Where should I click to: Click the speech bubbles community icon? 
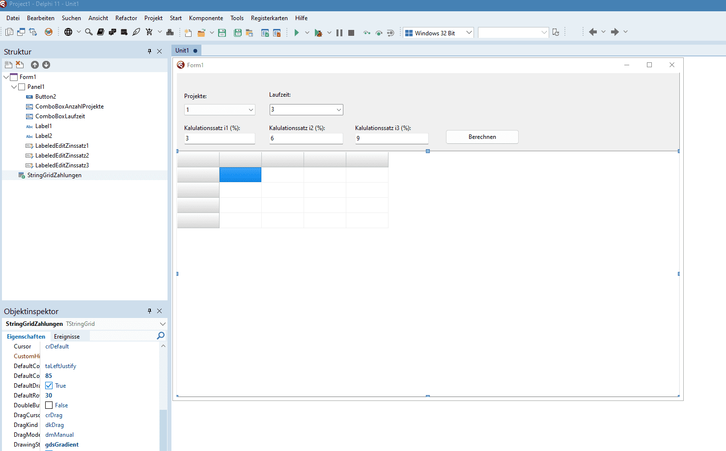click(112, 32)
